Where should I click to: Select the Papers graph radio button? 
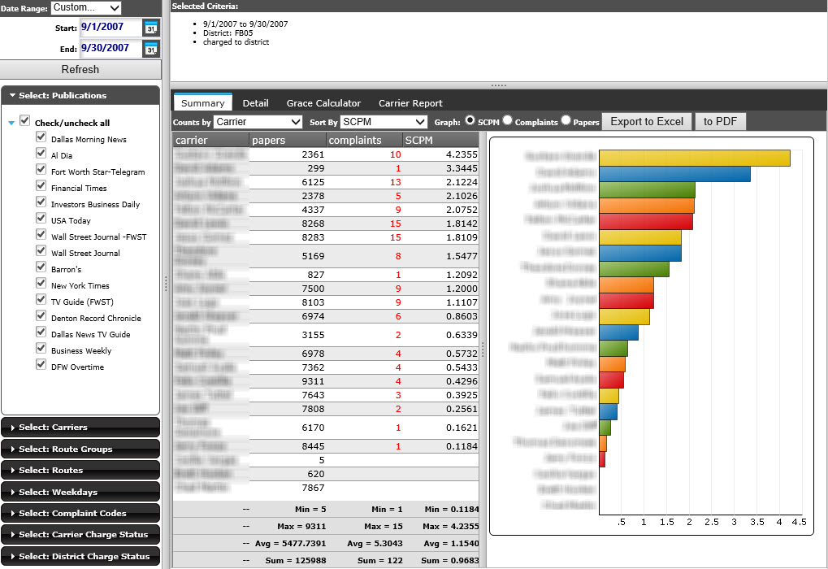(x=566, y=121)
